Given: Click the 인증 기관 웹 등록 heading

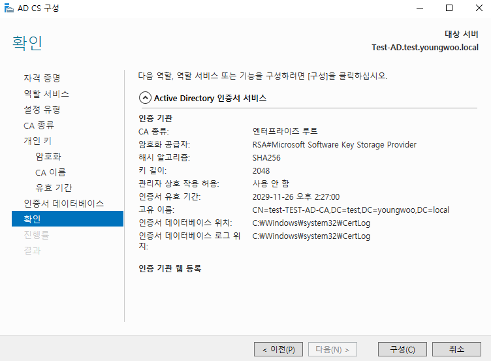Looking at the screenshot, I should pyautogui.click(x=170, y=268).
